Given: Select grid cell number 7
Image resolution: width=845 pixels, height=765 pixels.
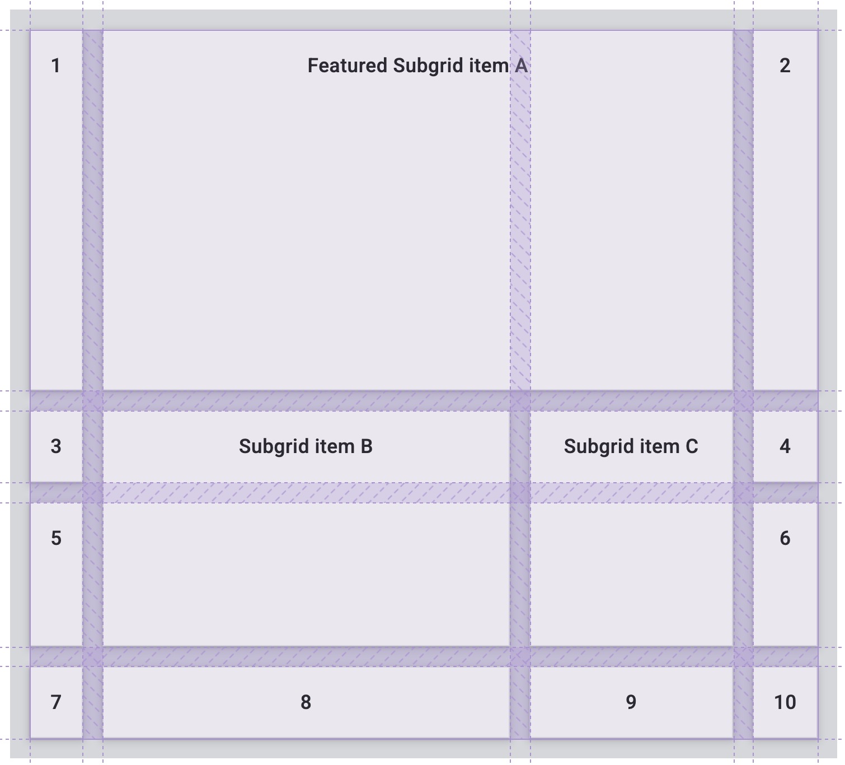Looking at the screenshot, I should (56, 702).
